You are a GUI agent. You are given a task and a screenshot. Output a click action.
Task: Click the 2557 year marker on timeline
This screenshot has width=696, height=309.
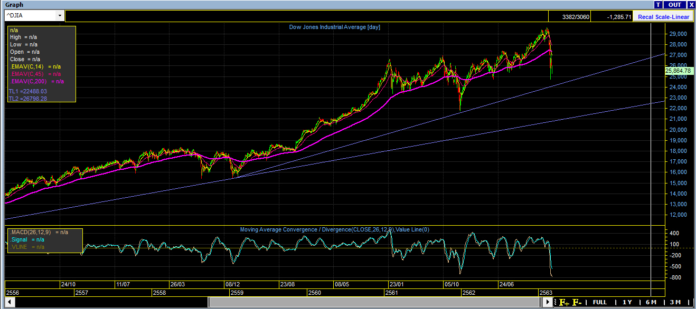(82, 292)
